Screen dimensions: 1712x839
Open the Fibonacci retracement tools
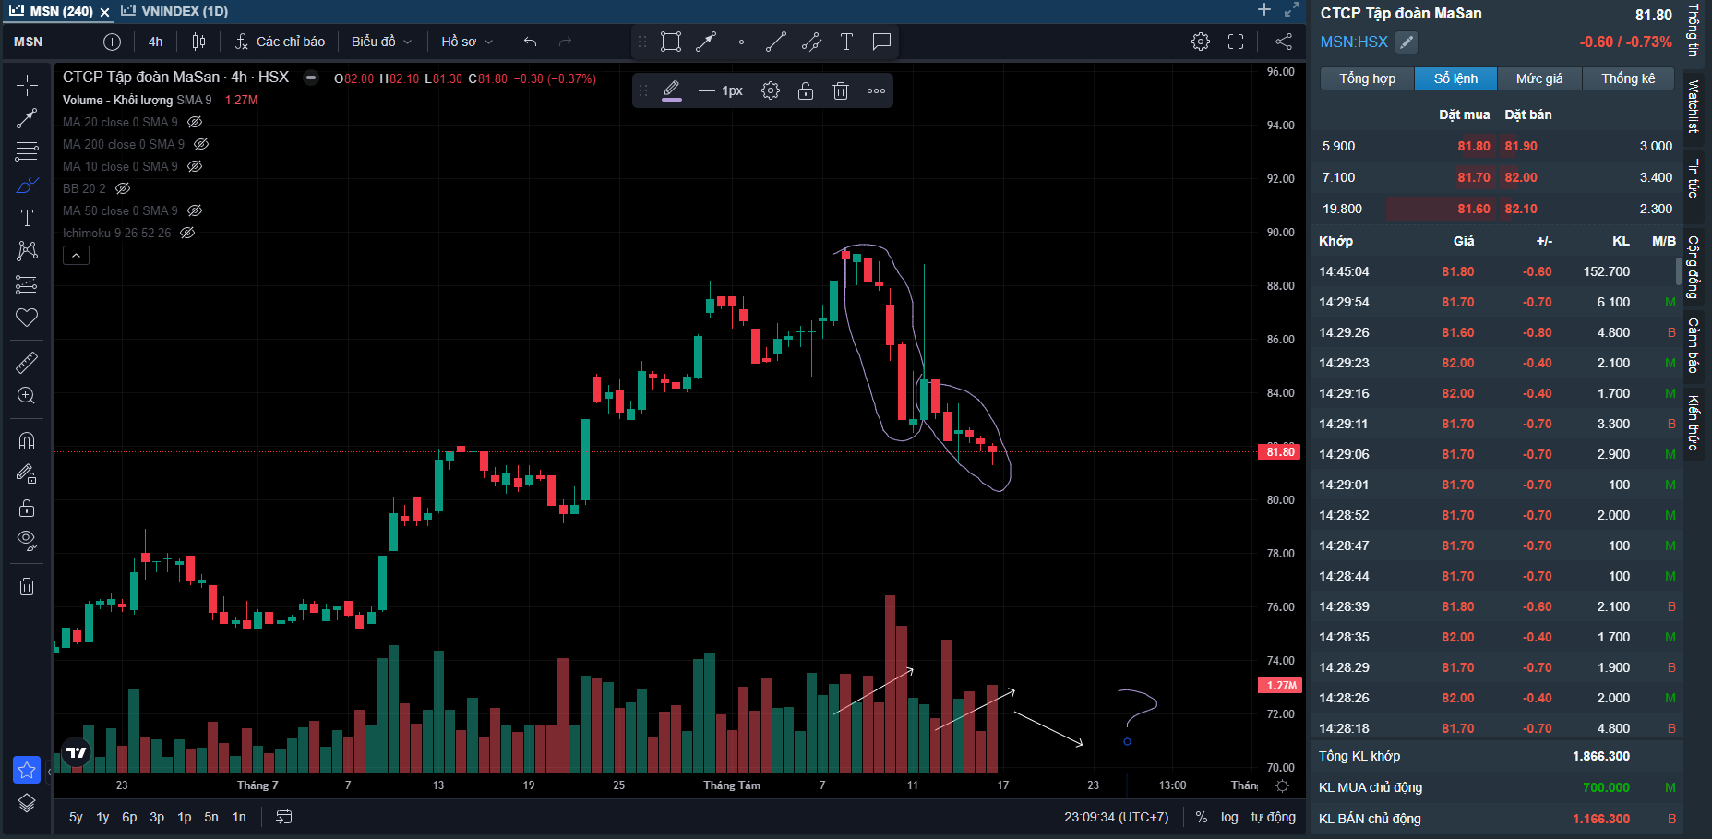pos(27,151)
